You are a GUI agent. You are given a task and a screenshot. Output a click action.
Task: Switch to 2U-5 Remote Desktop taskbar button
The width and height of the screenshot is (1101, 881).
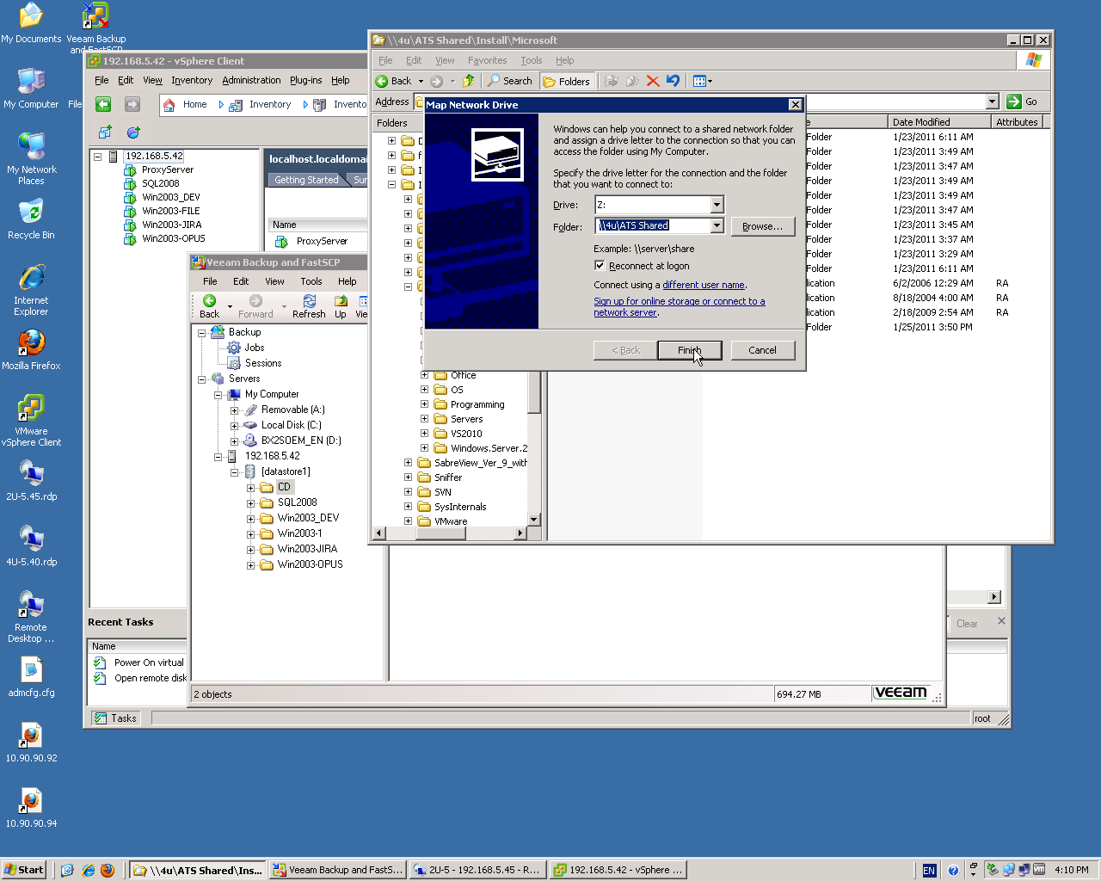click(x=477, y=870)
